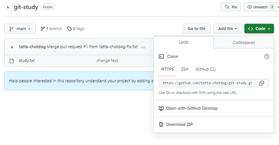The height and width of the screenshot is (145, 279).
Task: Click the watcher count 1 badge
Action: (272, 7)
